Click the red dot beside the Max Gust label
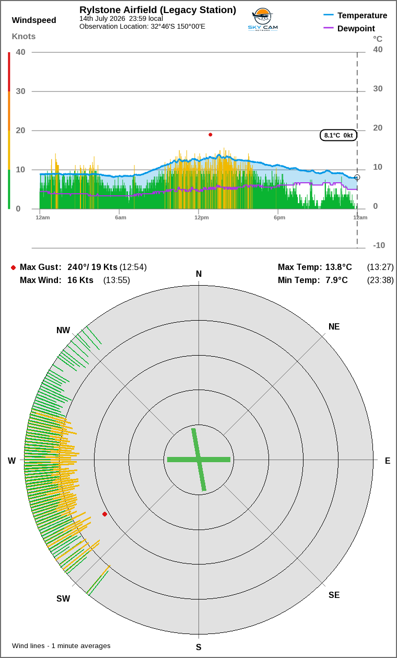The width and height of the screenshot is (397, 658). point(13,267)
